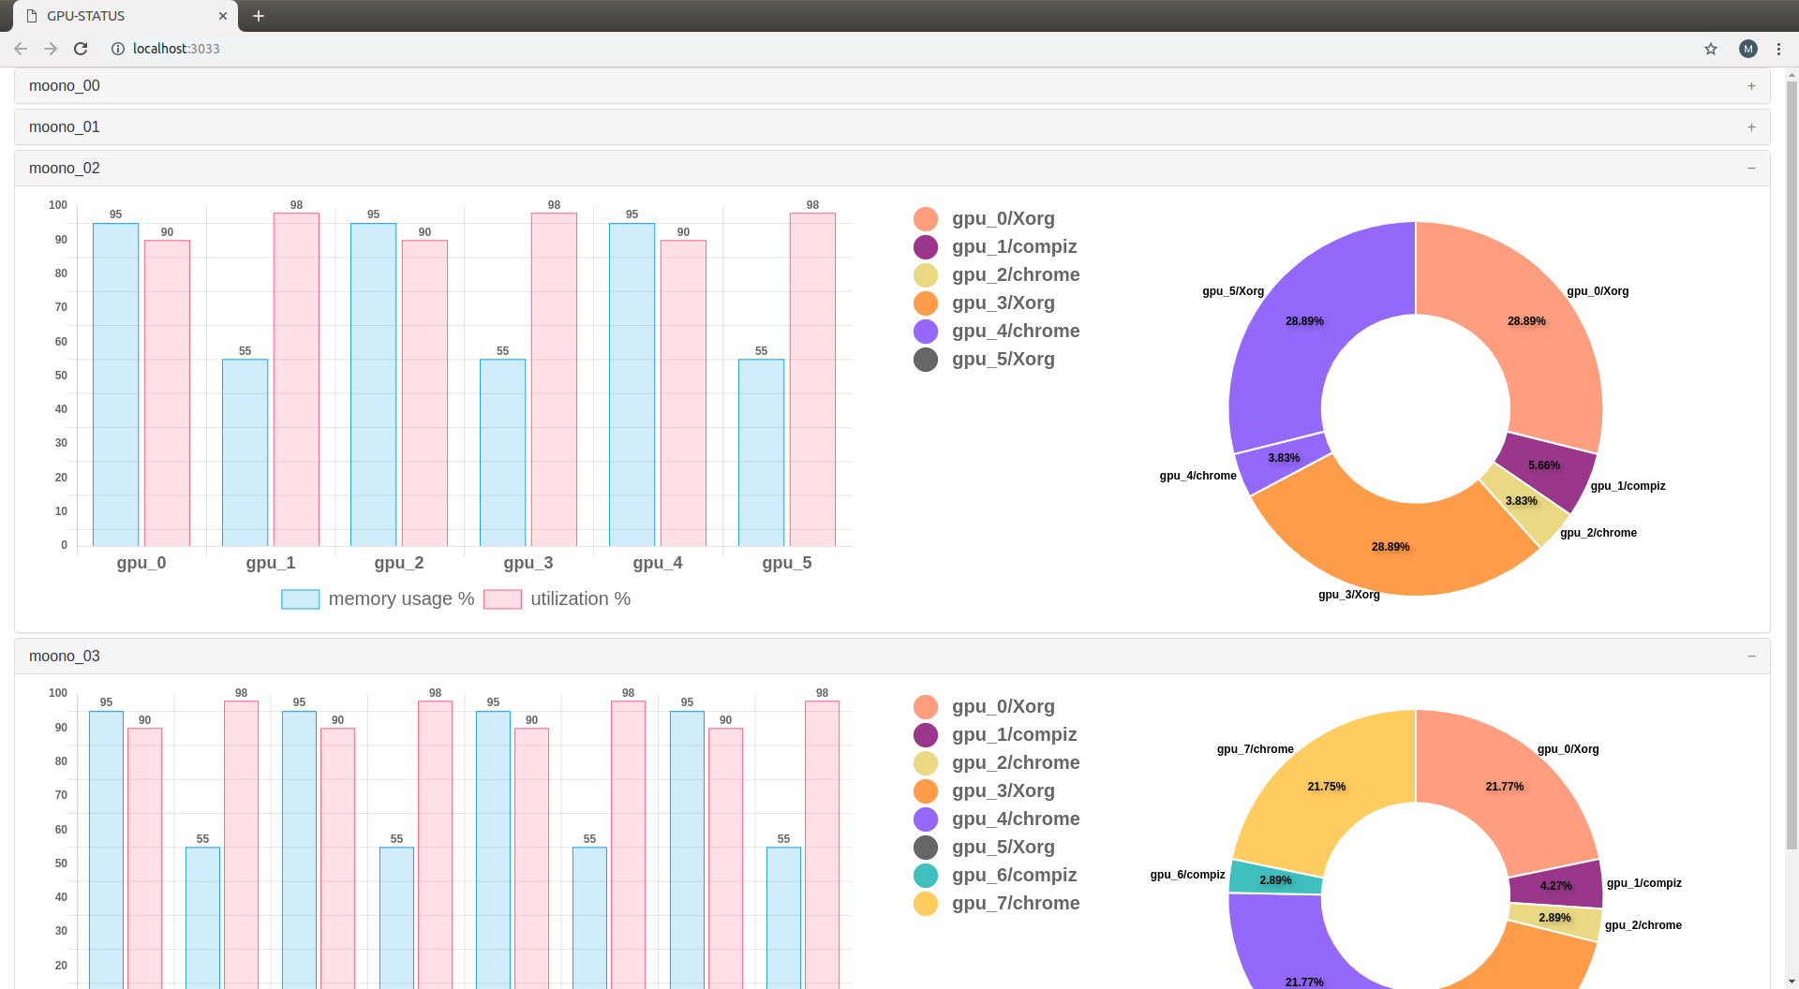
Task: Click gpu_6/compiz 2.89% teal slice
Action: click(1274, 878)
